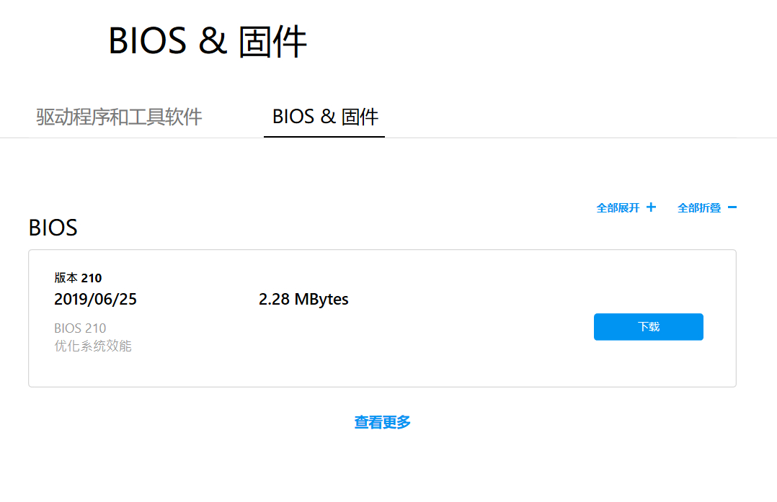Click the bold 210 version number

tap(92, 278)
